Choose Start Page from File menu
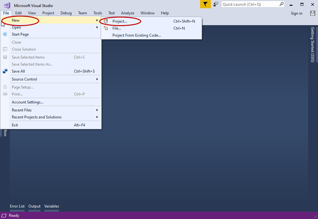318x219 pixels. (51, 34)
